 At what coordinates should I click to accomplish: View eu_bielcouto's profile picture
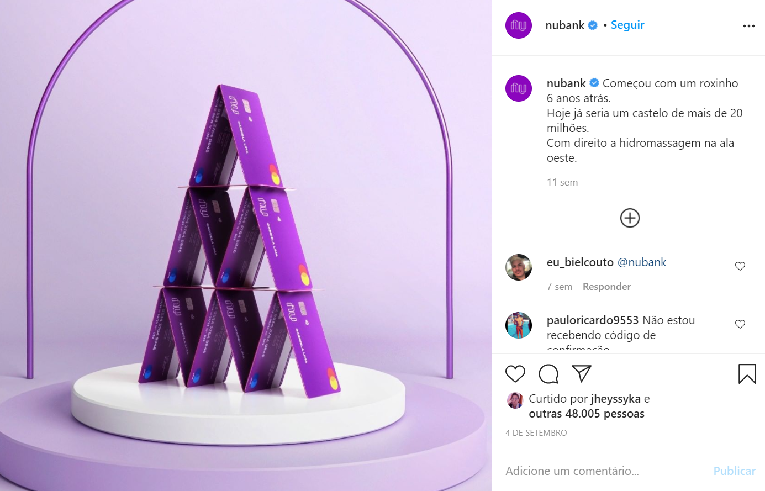519,267
